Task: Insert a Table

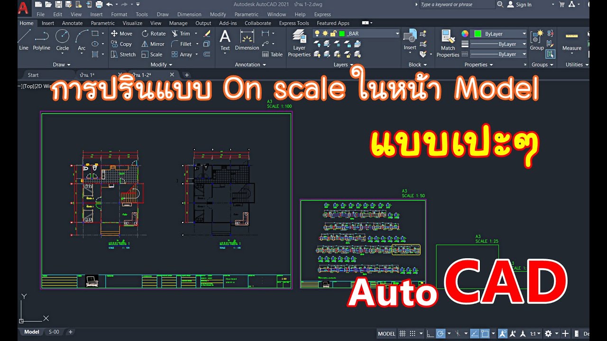Action: click(272, 54)
